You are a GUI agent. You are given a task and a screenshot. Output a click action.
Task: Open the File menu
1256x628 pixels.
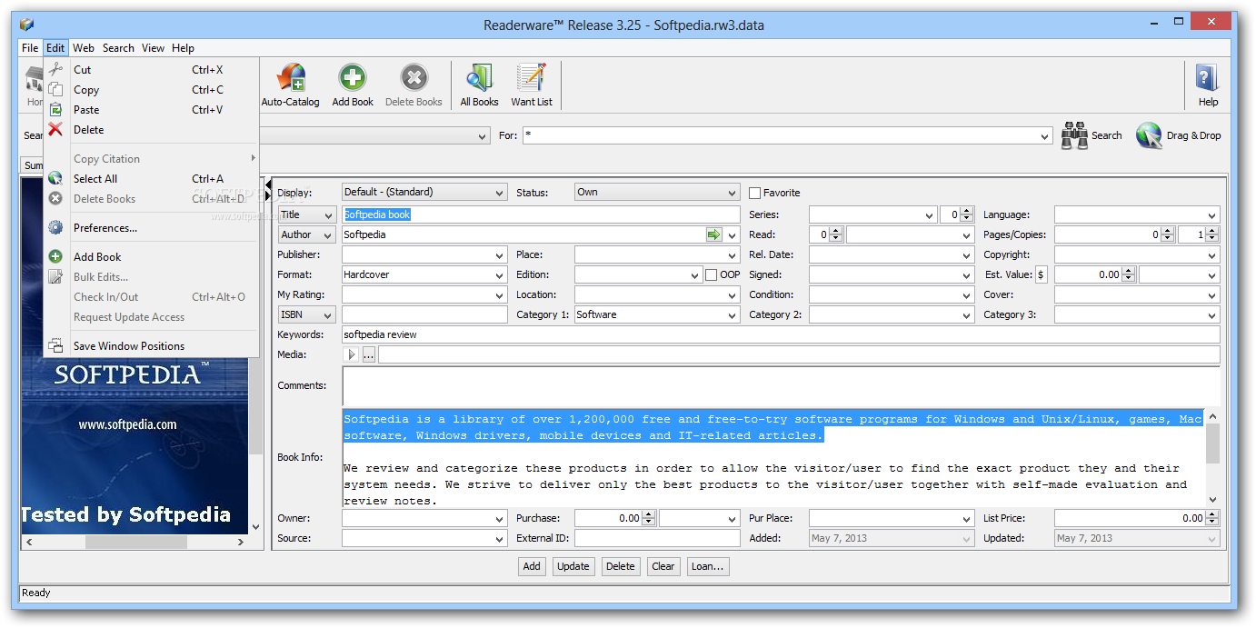point(30,48)
